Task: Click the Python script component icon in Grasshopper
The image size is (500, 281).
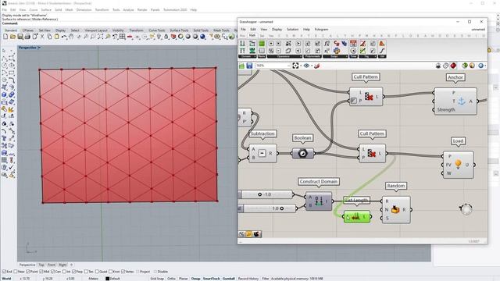Action: tap(337, 51)
